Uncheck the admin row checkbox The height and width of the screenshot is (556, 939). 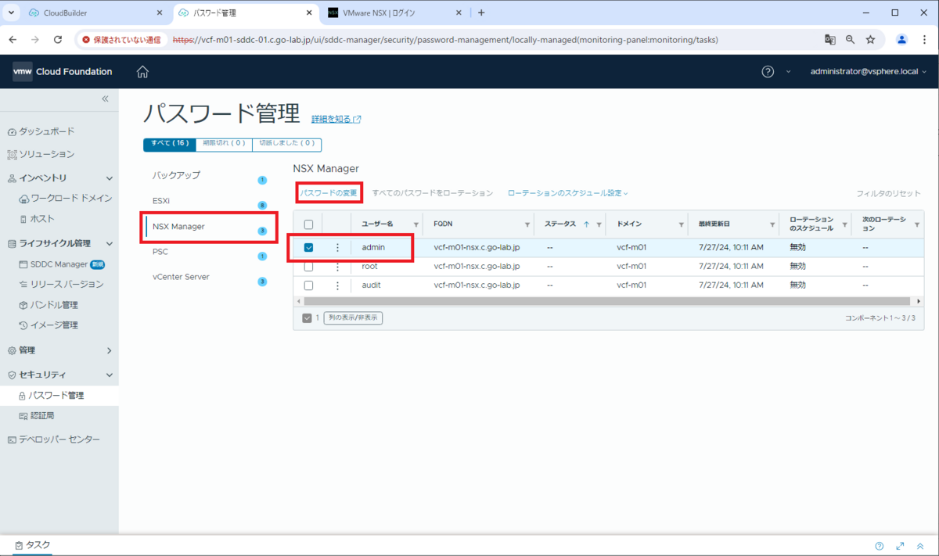[x=308, y=247]
